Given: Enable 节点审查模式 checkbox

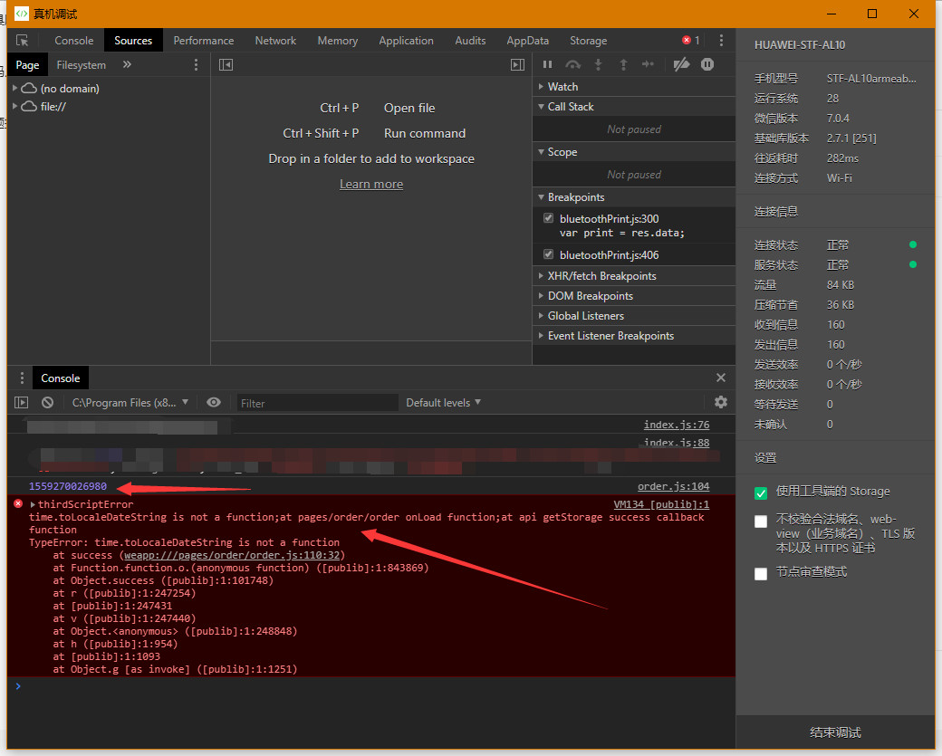Looking at the screenshot, I should click(x=761, y=573).
